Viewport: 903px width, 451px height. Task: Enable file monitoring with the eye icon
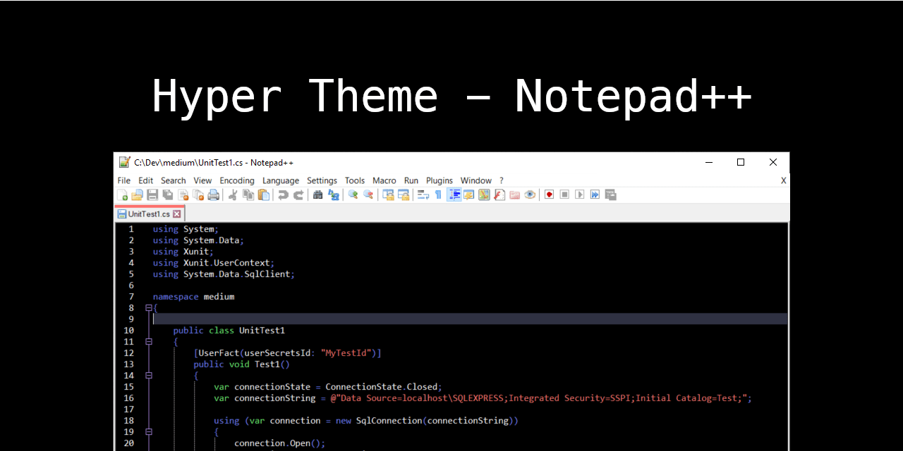coord(529,194)
